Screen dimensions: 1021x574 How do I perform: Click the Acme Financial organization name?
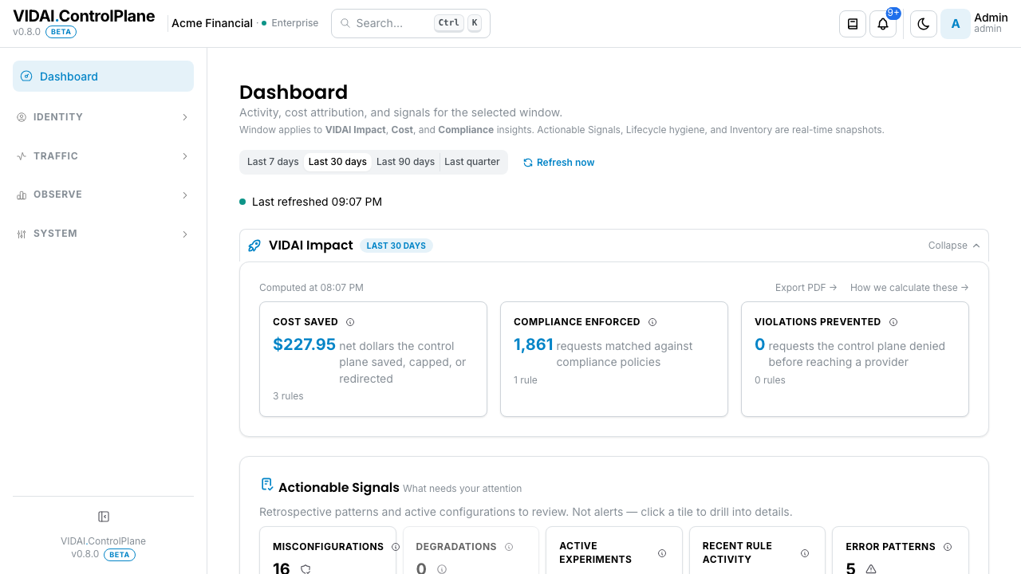[212, 23]
